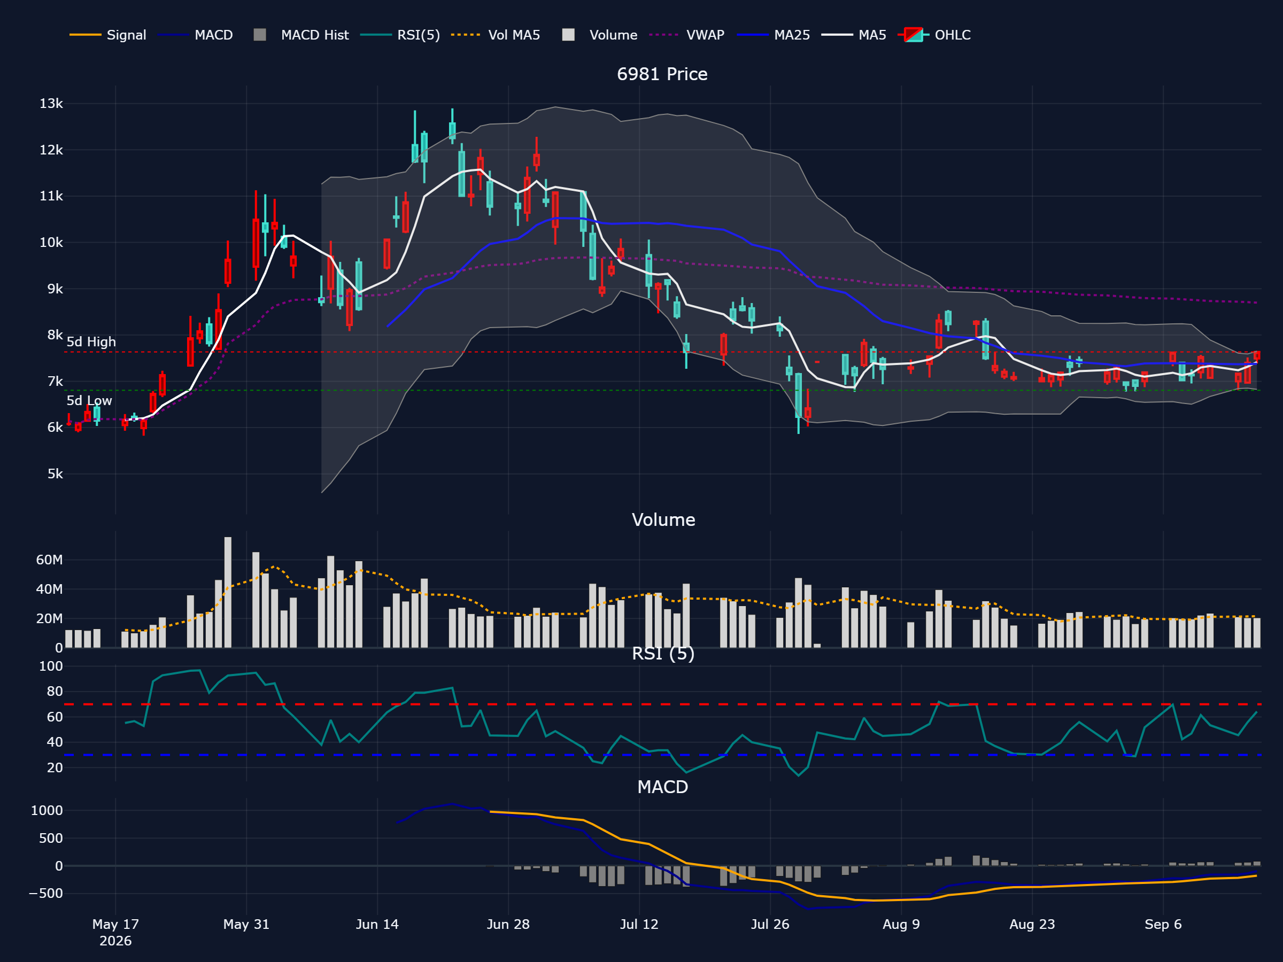Image resolution: width=1283 pixels, height=962 pixels.
Task: Click the '2026' year label
Action: point(115,941)
